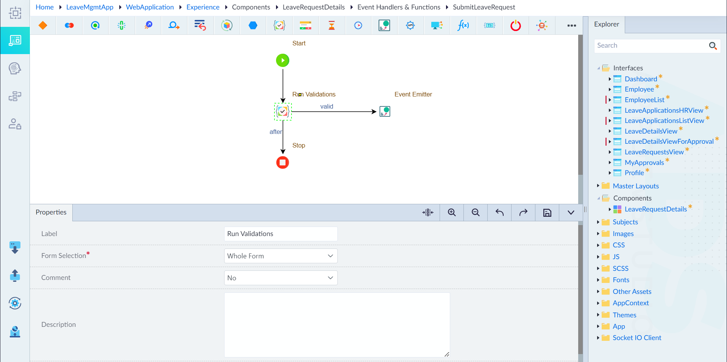Image resolution: width=727 pixels, height=362 pixels.
Task: Navigate to LeaveMgmtApp breadcrumb
Action: (90, 7)
